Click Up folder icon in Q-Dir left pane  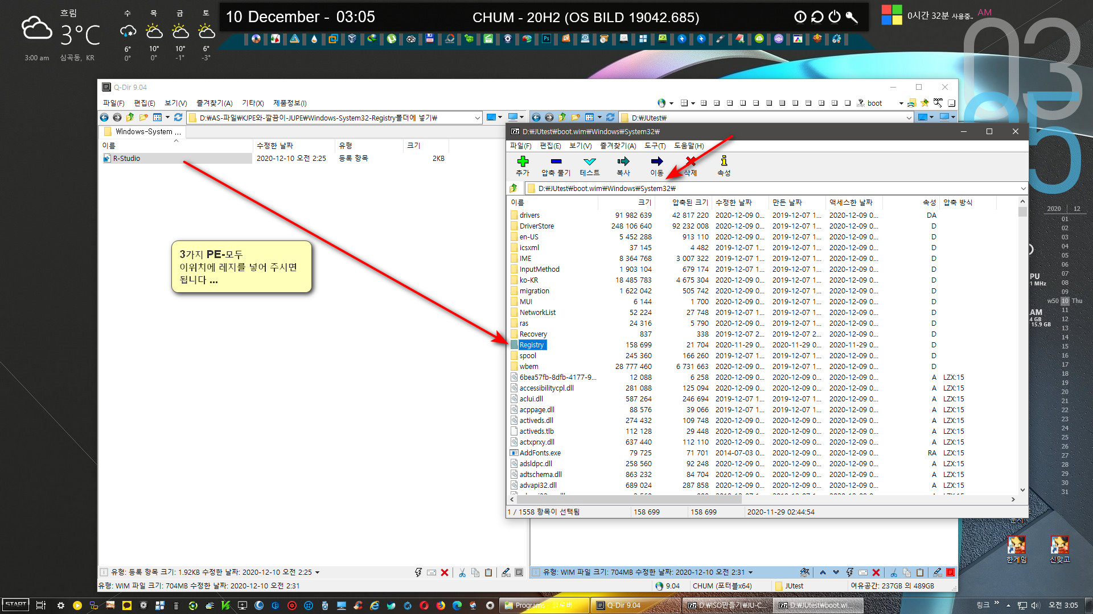coord(130,117)
